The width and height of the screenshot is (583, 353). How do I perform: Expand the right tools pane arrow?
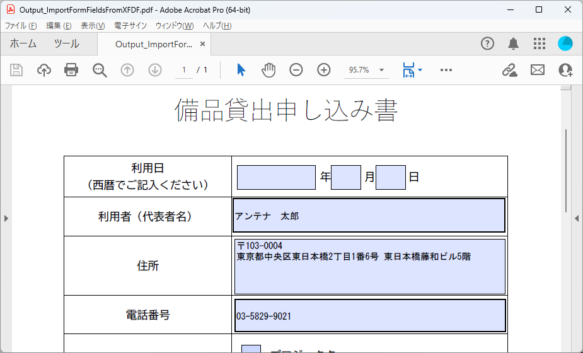(577, 218)
